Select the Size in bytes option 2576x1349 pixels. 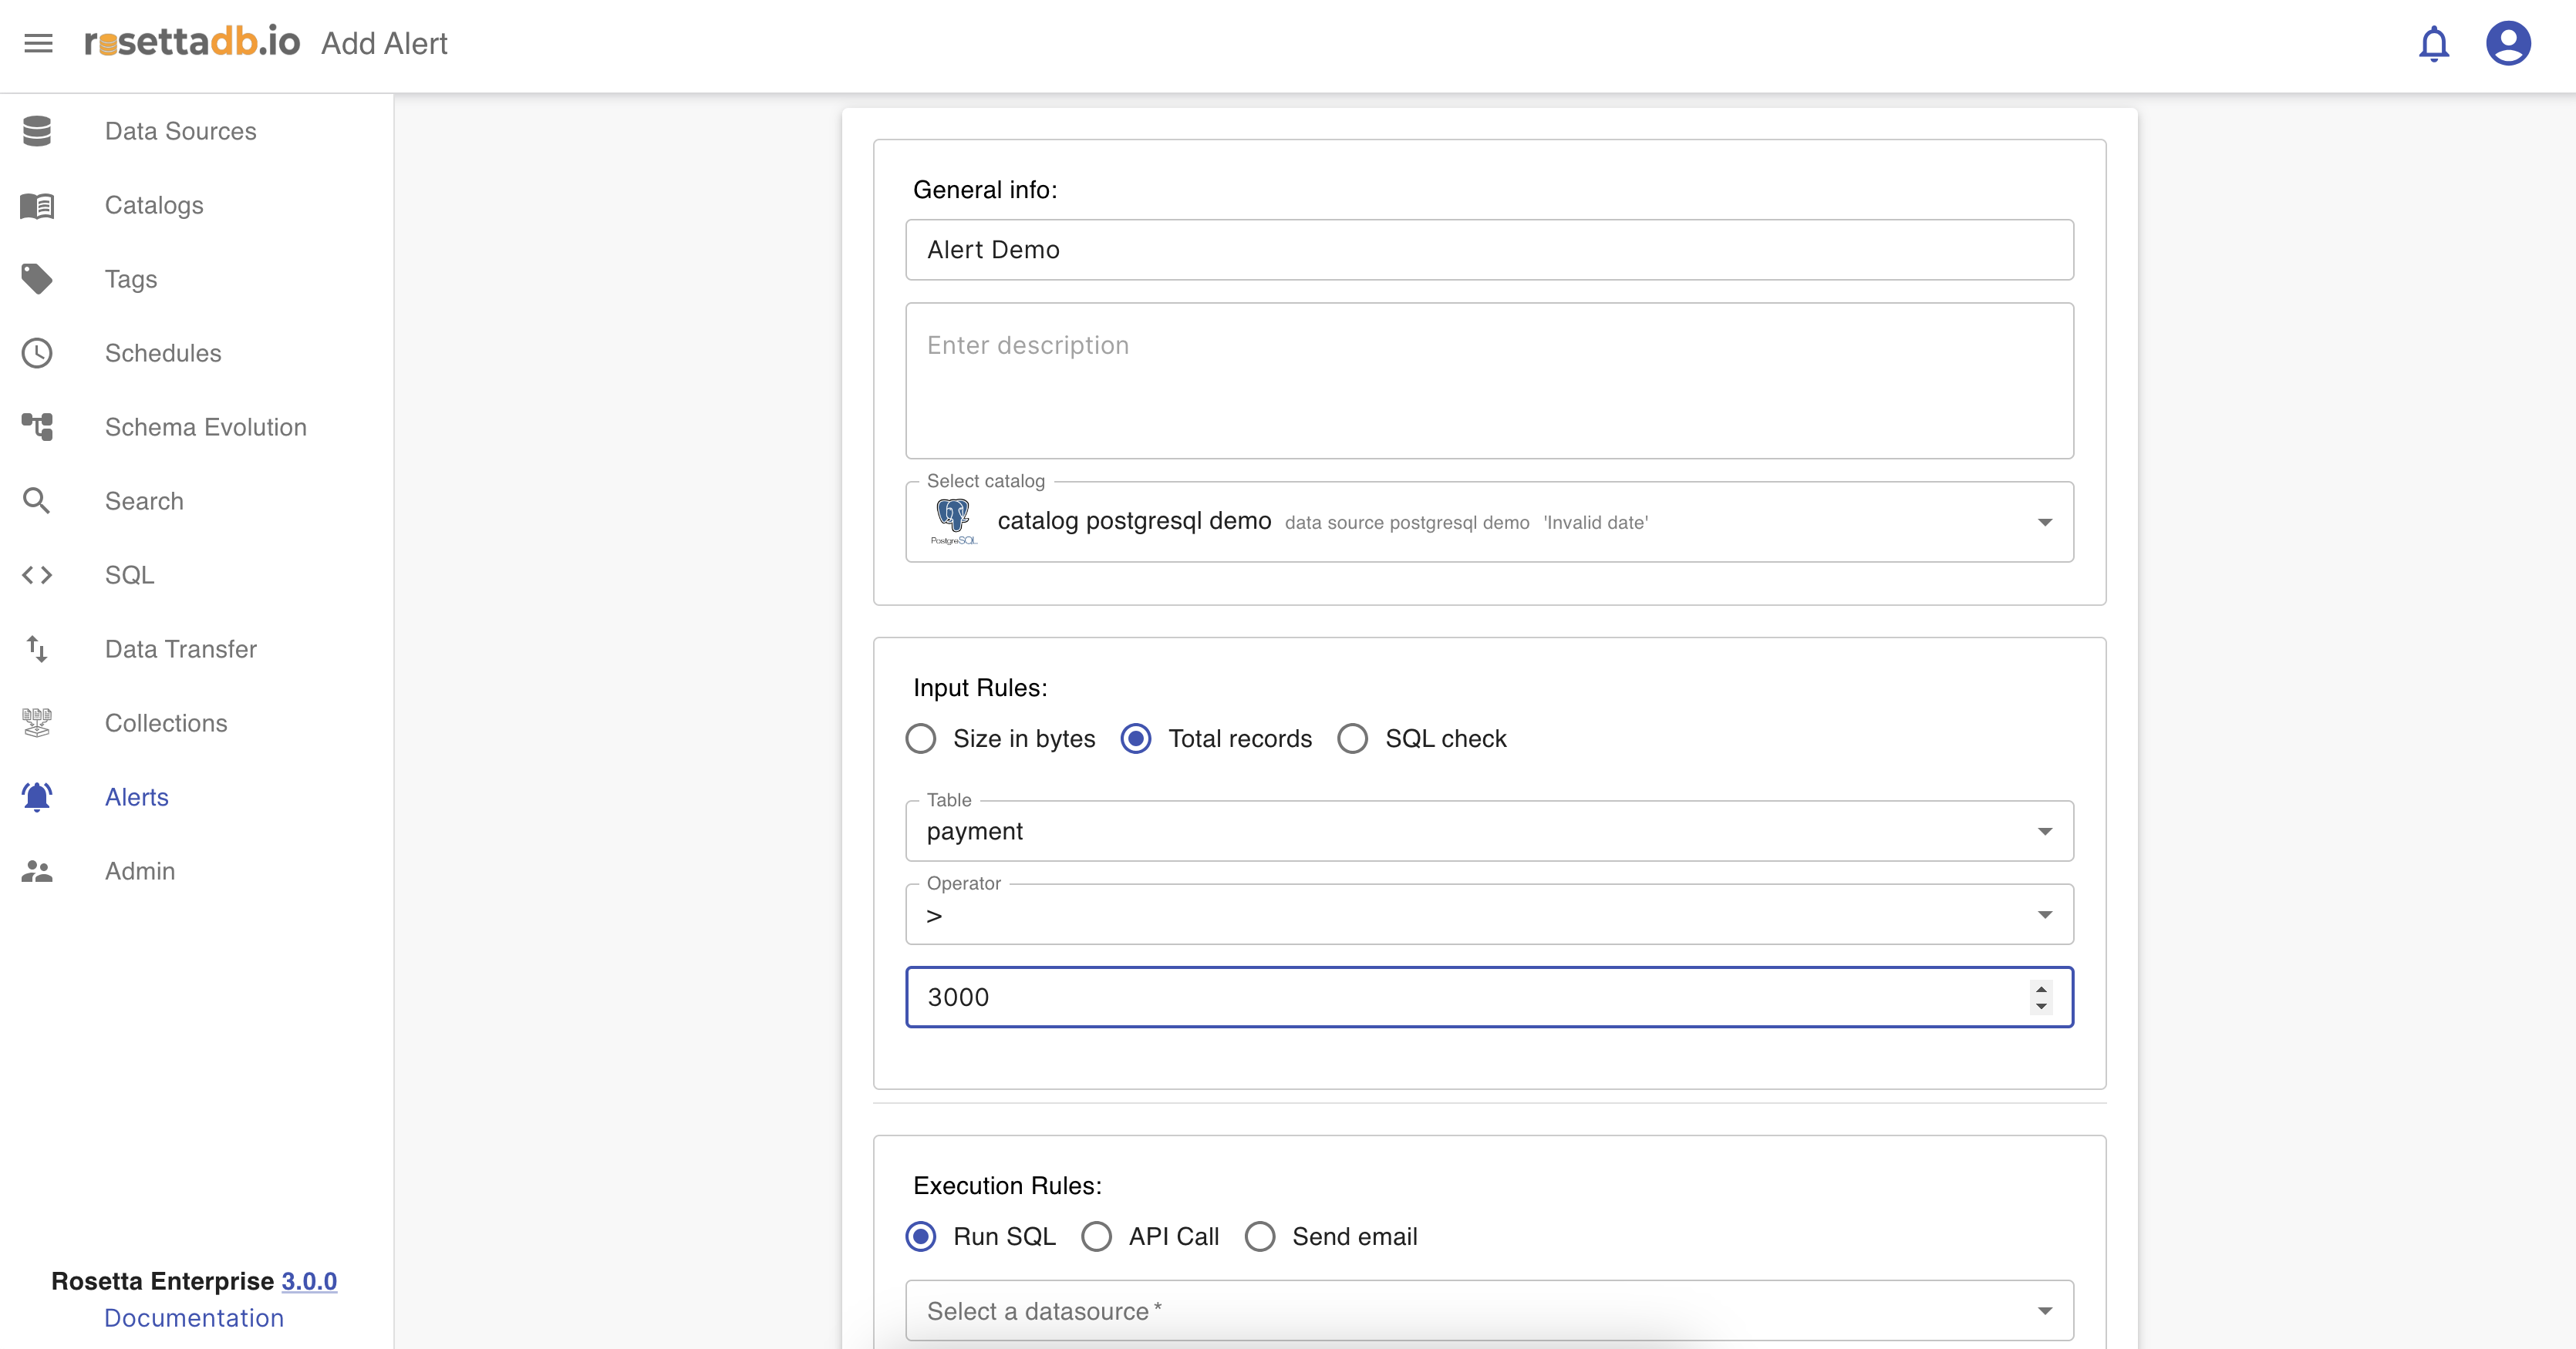[x=921, y=738]
